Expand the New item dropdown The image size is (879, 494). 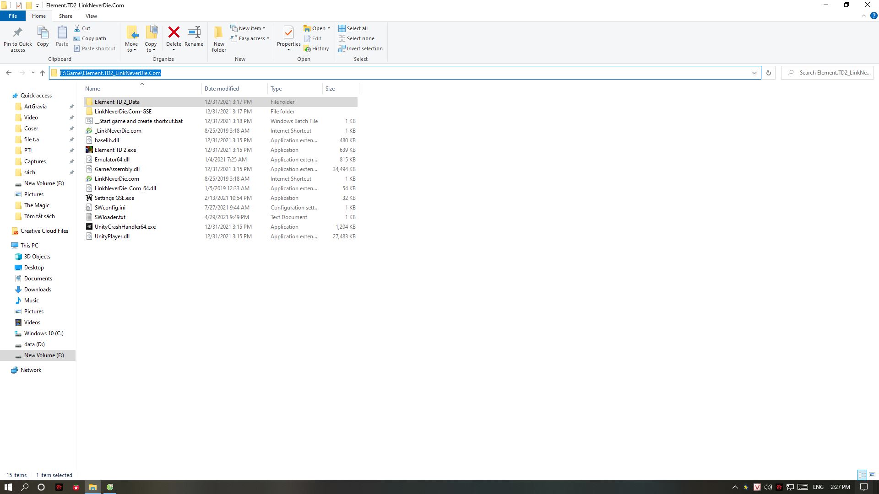point(248,28)
